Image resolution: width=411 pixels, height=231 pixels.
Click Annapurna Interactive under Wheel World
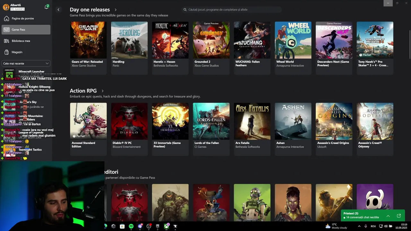[x=290, y=66]
